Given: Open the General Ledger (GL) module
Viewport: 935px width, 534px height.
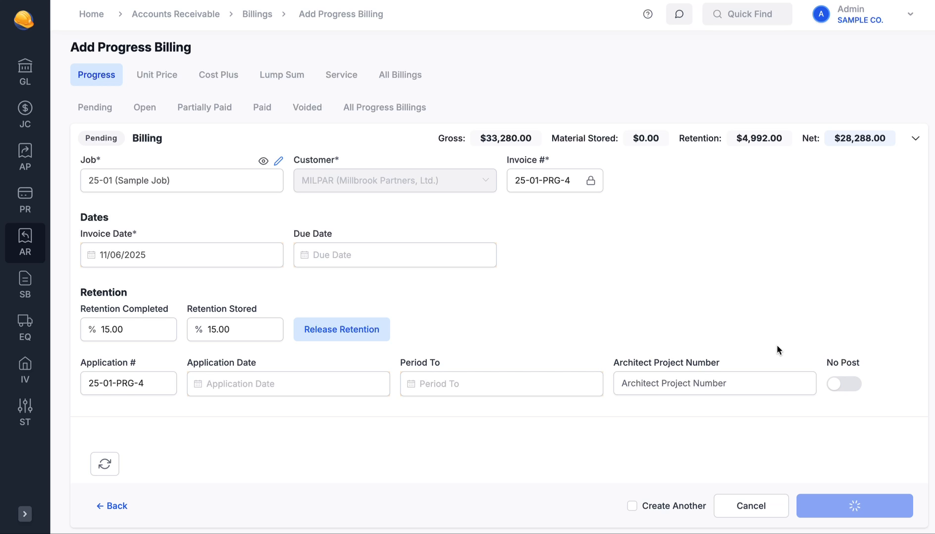Looking at the screenshot, I should (x=25, y=72).
